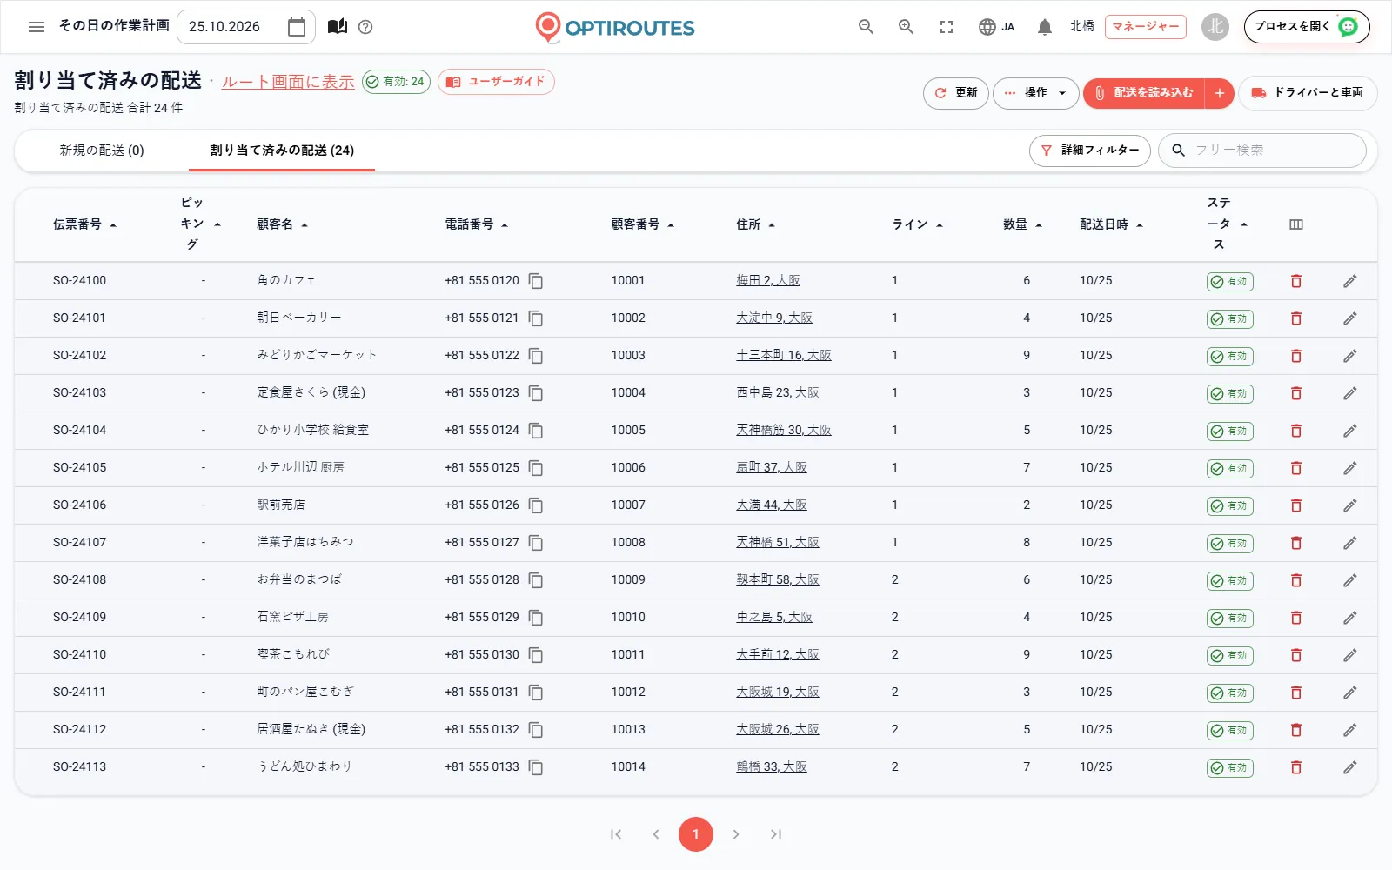
Task: Open ドライバーと車両 button
Action: point(1308,93)
